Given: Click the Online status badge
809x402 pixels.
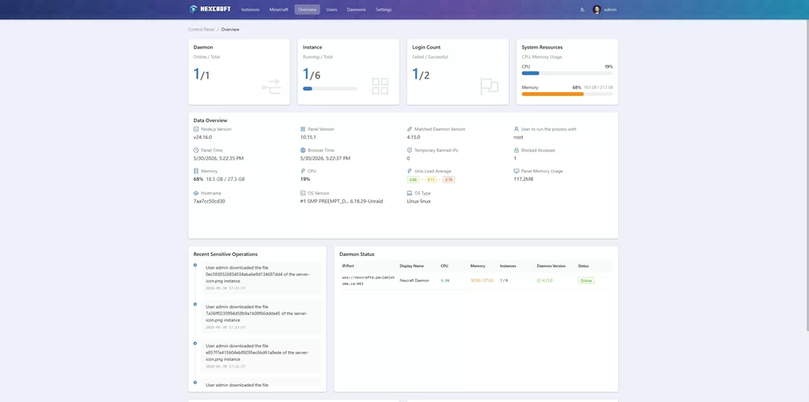Looking at the screenshot, I should pyautogui.click(x=586, y=281).
